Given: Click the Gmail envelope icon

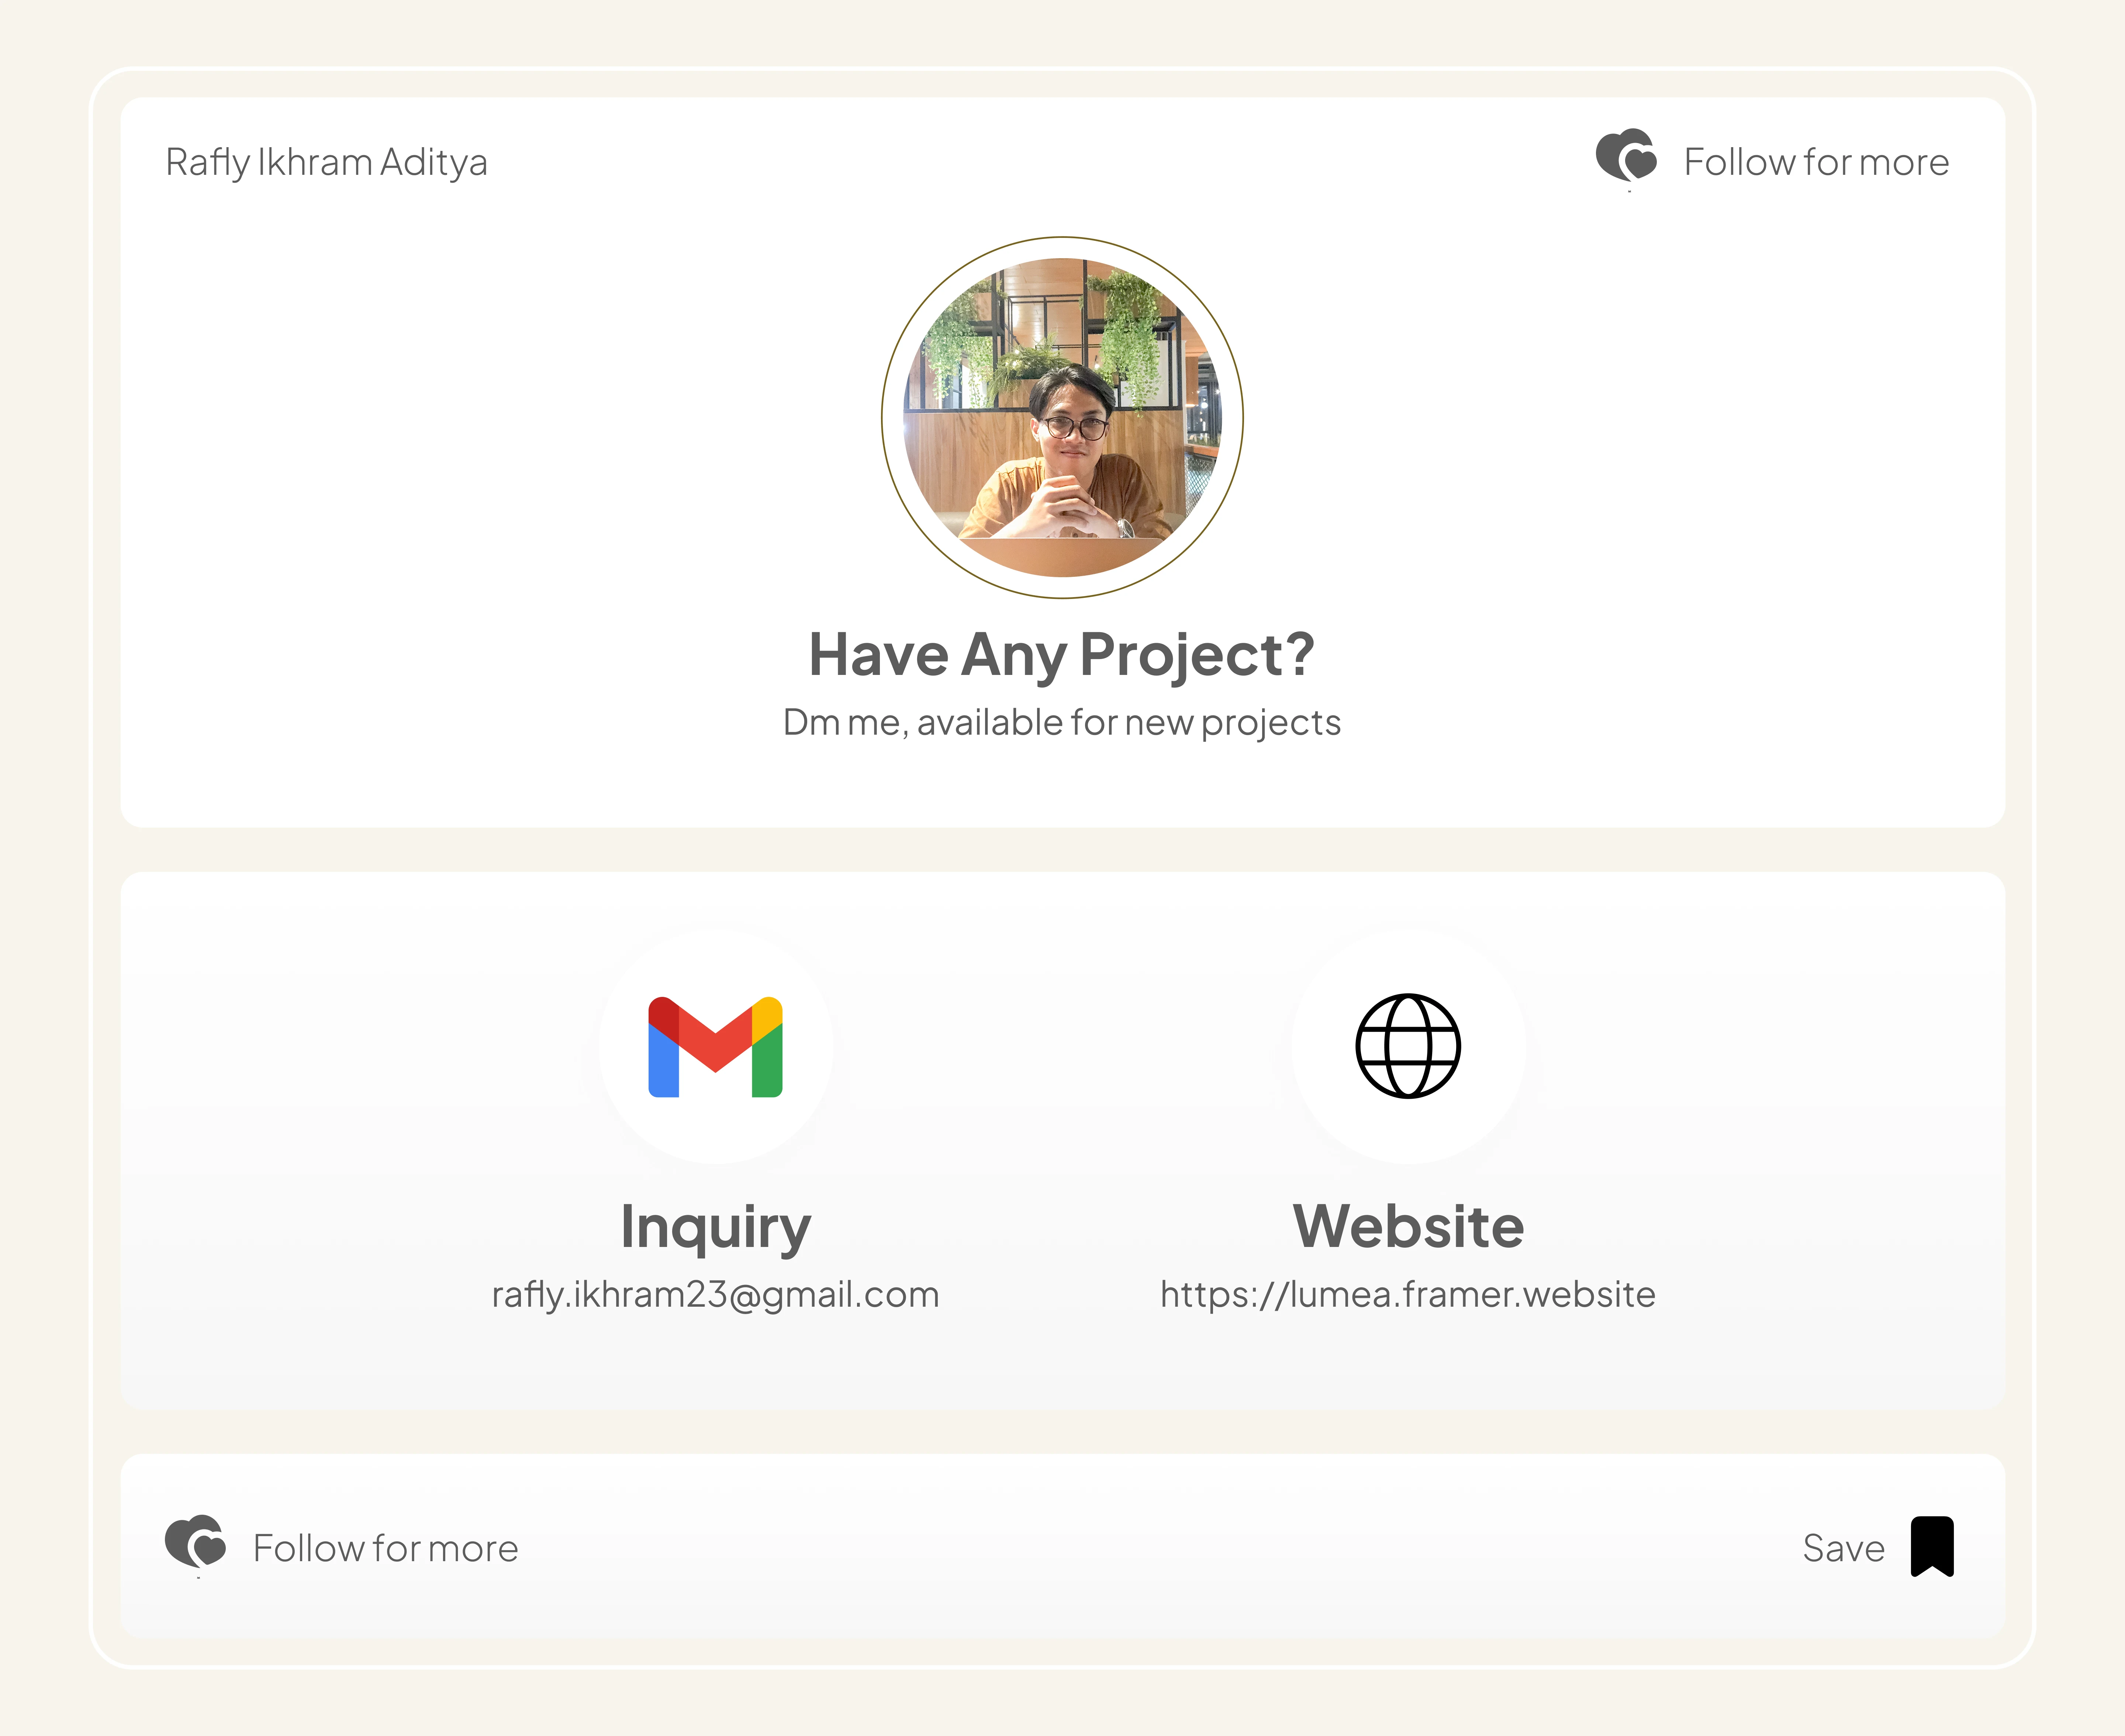Looking at the screenshot, I should coord(715,1047).
